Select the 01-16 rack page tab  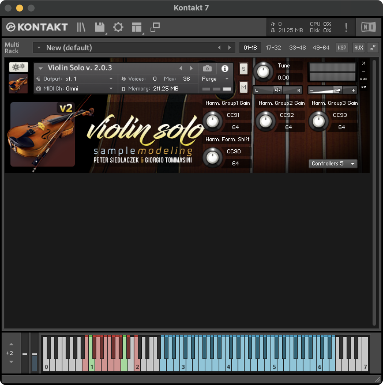click(x=250, y=48)
